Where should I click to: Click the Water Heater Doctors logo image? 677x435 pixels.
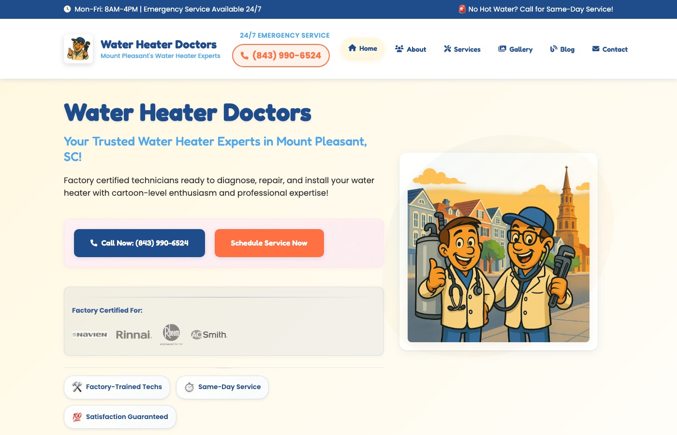tap(78, 49)
